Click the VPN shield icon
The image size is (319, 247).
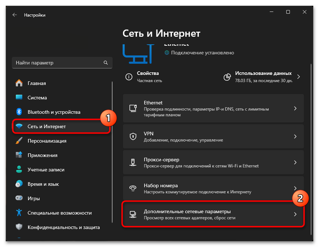coord(133,136)
